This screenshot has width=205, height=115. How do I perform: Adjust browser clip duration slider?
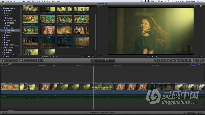(84, 57)
